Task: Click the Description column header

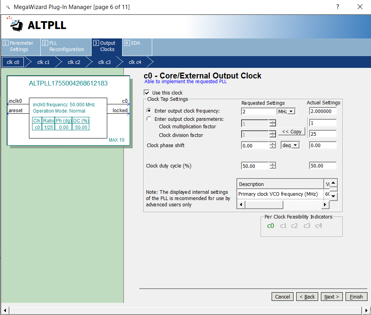Action: tap(280, 184)
